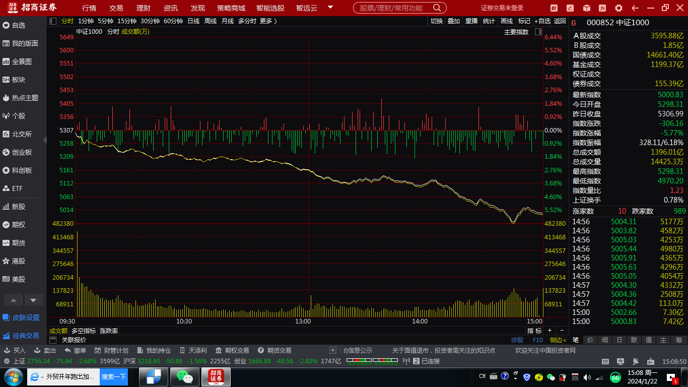Viewport: 688px width, 387px height.
Task: Click 买入 buy button in bottom toolbar
Action: click(15, 350)
